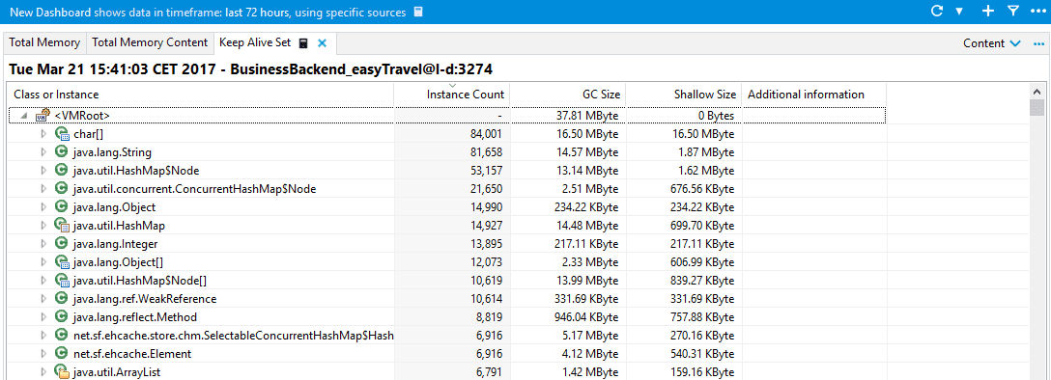Screen dimensions: 1051x380
Task: Click the java.util.HashMap class icon
Action: point(62,226)
